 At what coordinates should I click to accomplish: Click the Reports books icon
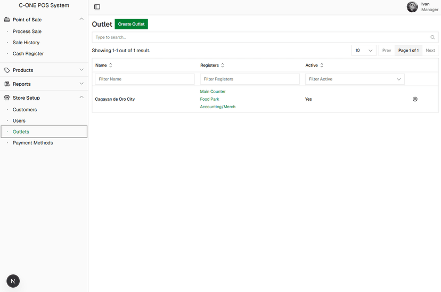[x=7, y=84]
